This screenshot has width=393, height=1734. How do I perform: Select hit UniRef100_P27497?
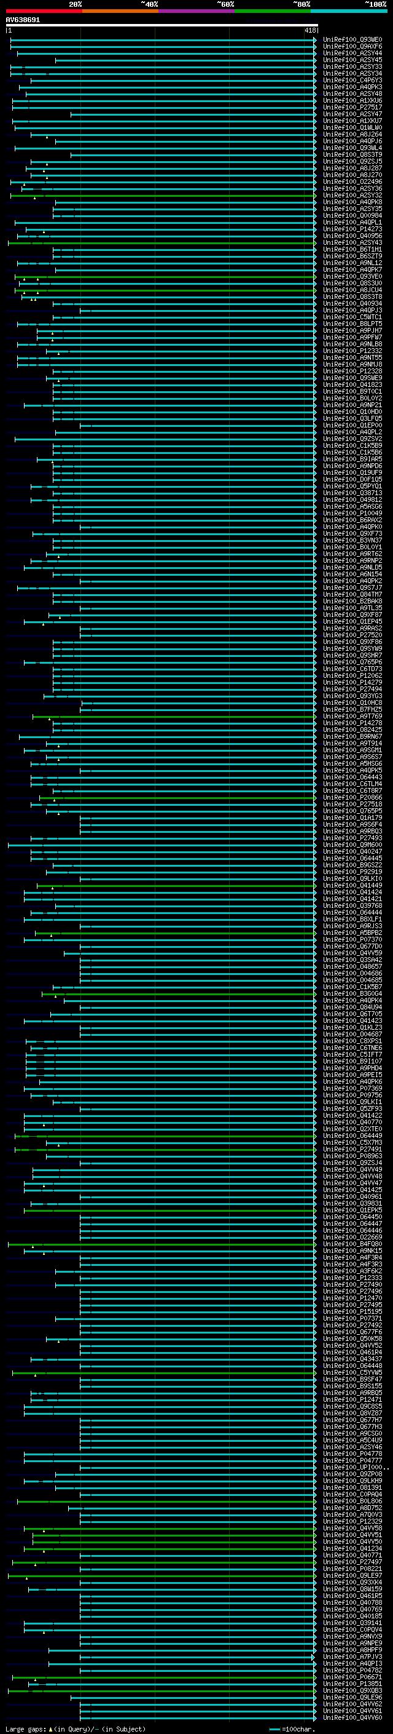point(352,1562)
